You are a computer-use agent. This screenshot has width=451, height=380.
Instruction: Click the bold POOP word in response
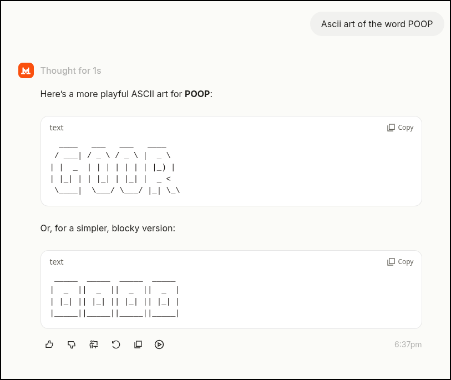point(197,94)
